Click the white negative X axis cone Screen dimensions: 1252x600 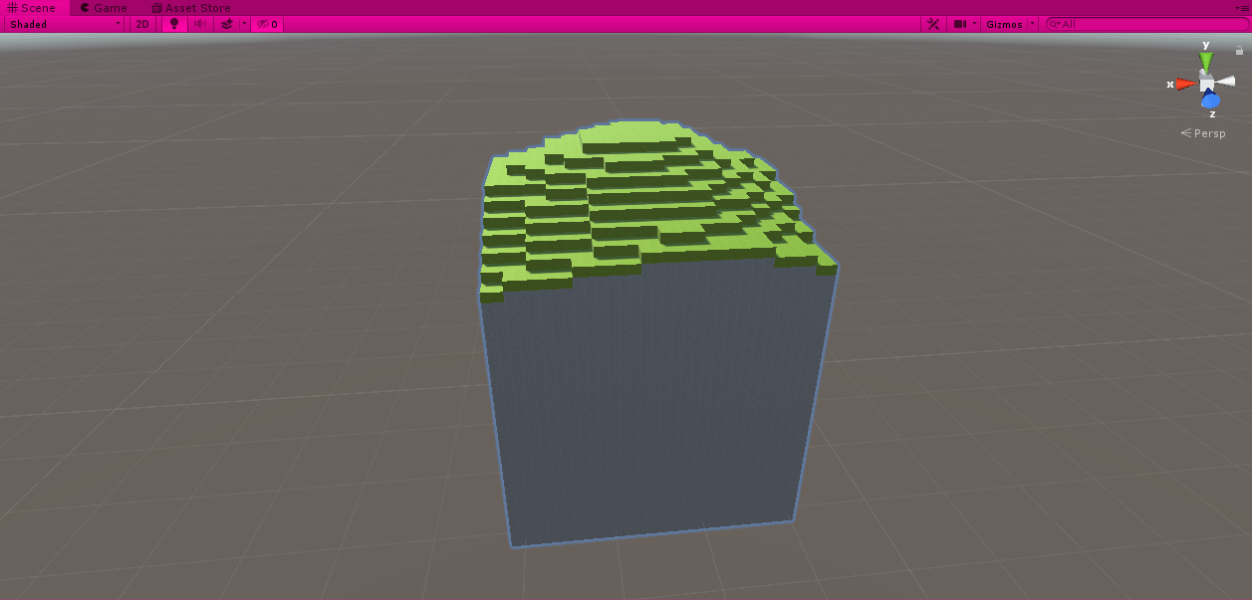[x=1225, y=82]
